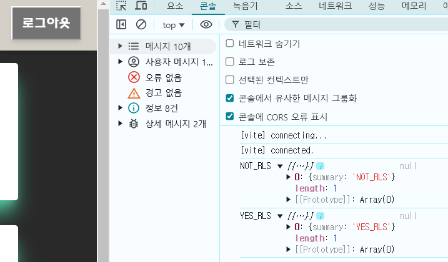This screenshot has height=262, width=448.
Task: Collapse the YES_RLS array object
Action: pyautogui.click(x=280, y=216)
